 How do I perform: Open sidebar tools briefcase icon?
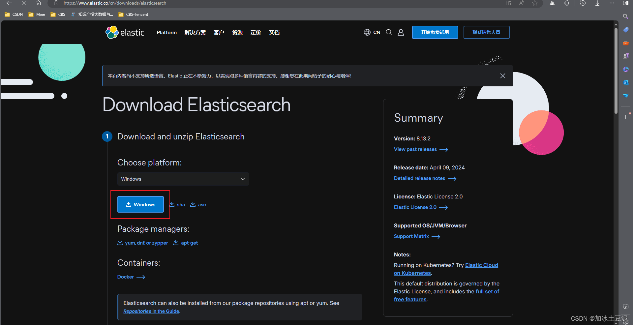625,43
